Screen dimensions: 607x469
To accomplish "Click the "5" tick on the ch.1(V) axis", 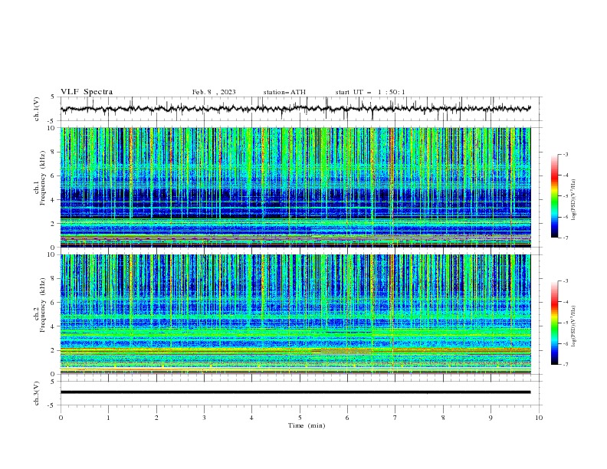I will [x=53, y=97].
